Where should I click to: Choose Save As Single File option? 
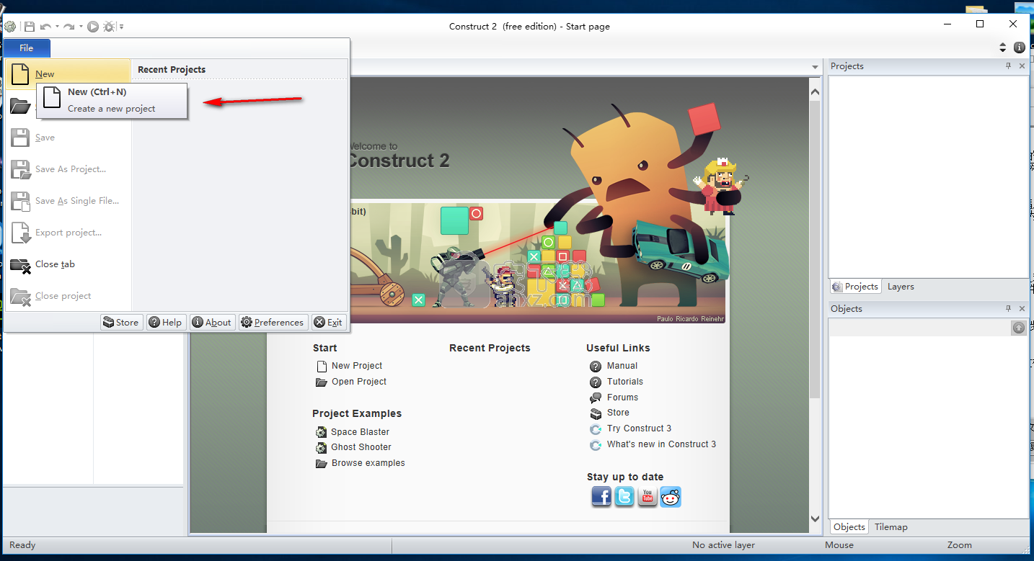click(68, 201)
